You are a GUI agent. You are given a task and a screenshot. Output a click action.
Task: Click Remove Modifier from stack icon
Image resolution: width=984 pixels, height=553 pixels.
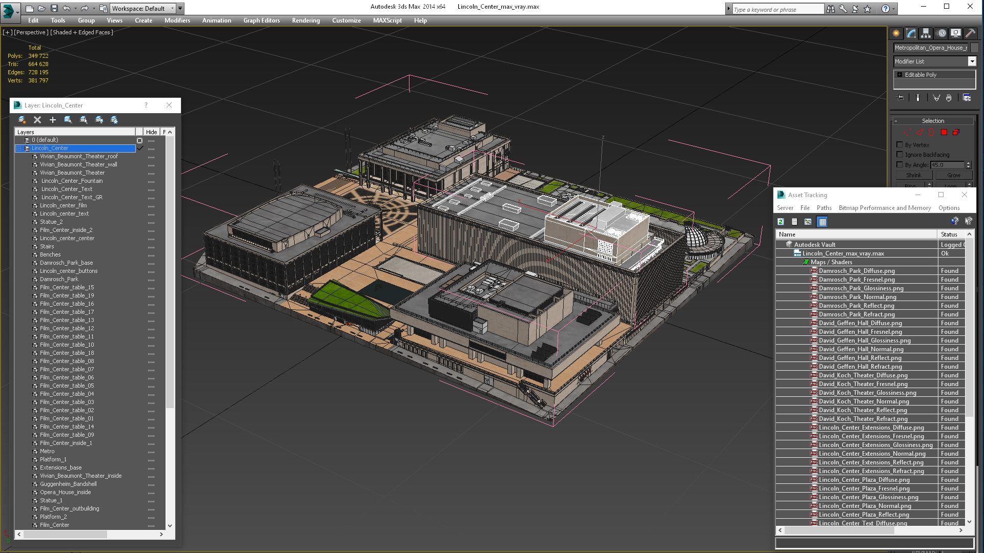(x=949, y=98)
